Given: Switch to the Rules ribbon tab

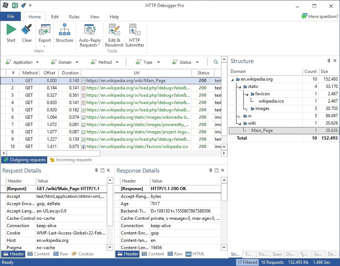Looking at the screenshot, I should pyautogui.click(x=74, y=17).
